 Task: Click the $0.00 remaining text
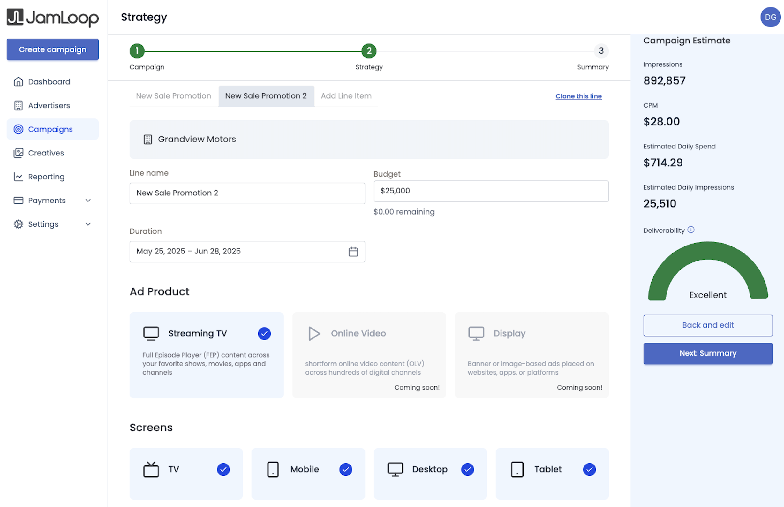(404, 212)
